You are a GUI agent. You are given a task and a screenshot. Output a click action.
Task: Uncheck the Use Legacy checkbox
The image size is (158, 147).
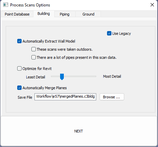109,33
